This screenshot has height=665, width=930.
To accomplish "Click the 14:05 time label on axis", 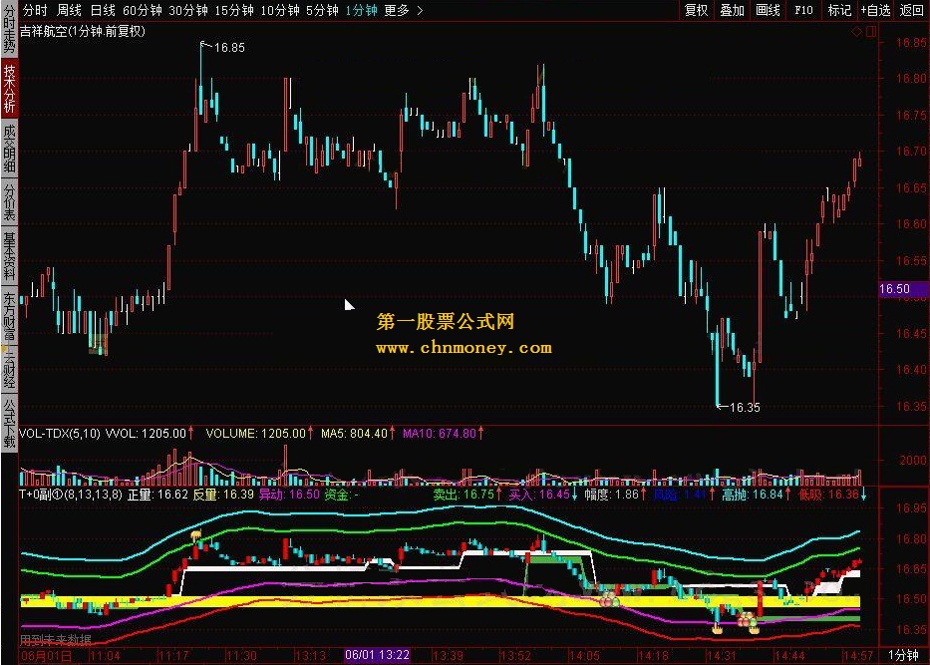I will click(x=585, y=656).
